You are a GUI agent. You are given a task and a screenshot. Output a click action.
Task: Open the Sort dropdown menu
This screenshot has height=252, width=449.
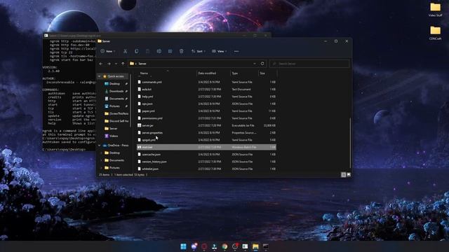[x=199, y=51]
